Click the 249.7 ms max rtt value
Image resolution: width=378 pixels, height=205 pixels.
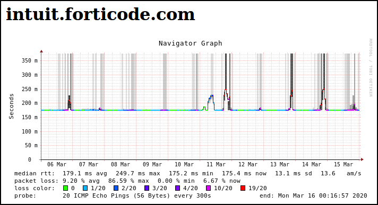(138, 173)
